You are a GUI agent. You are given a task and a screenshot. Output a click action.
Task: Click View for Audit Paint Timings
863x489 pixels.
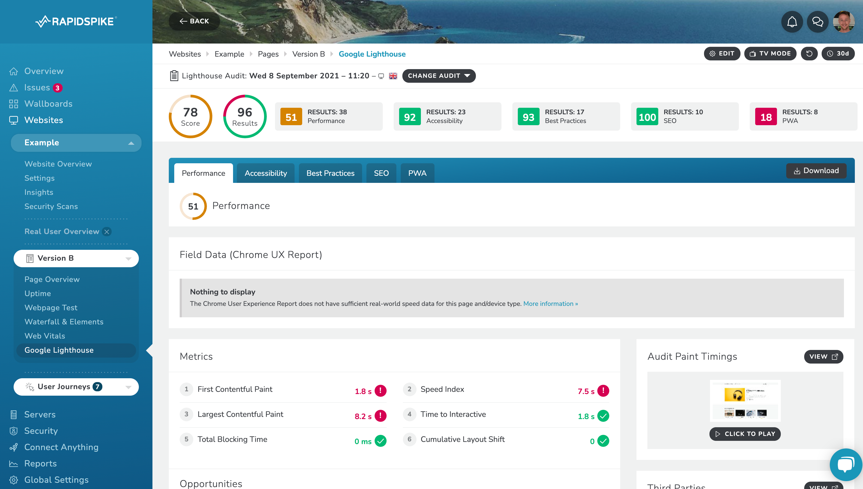(824, 357)
